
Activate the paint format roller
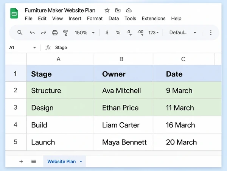click(x=66, y=33)
